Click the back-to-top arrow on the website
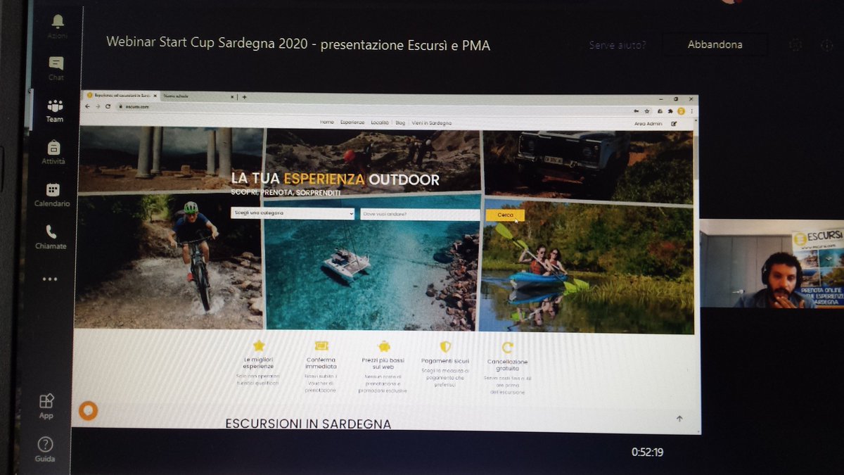844x475 pixels. 679,419
